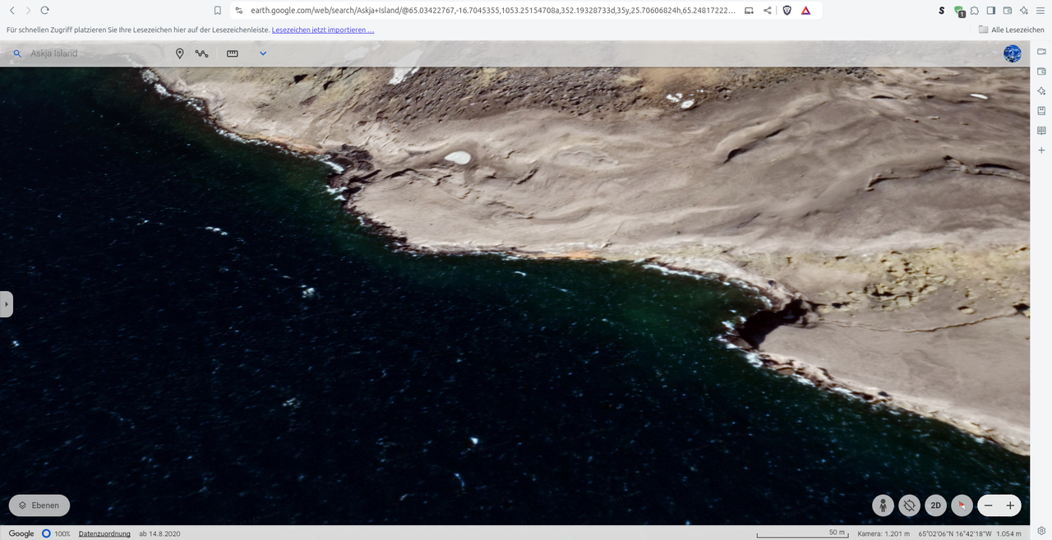This screenshot has width=1052, height=540.
Task: Go forward with the browser forward arrow
Action: click(28, 11)
